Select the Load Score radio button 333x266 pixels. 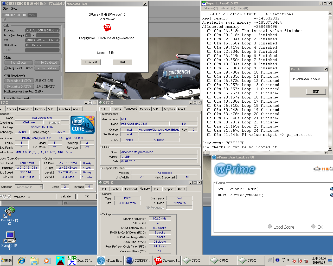point(270,227)
